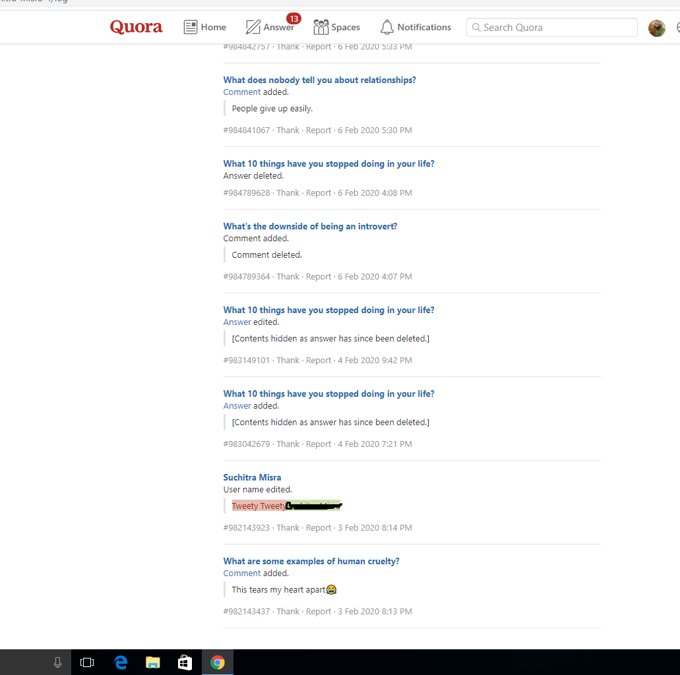The height and width of the screenshot is (675, 680).
Task: Report log entry #982143923
Action: 319,527
